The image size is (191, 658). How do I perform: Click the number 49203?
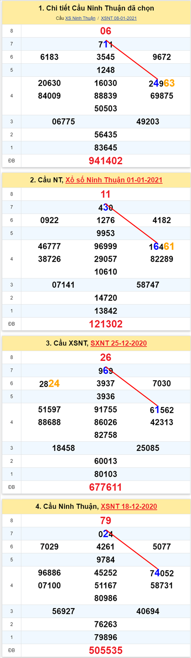click(148, 122)
